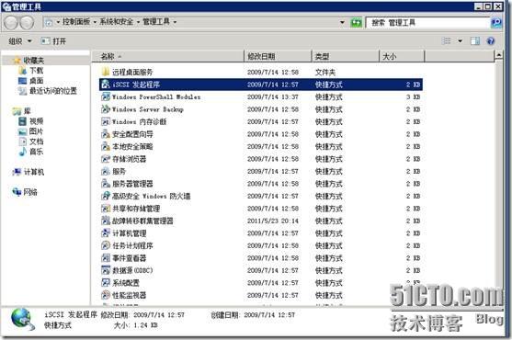Viewport: 512px width, 340px height.
Task: Select the 任务计划程序 icon
Action: [105, 245]
